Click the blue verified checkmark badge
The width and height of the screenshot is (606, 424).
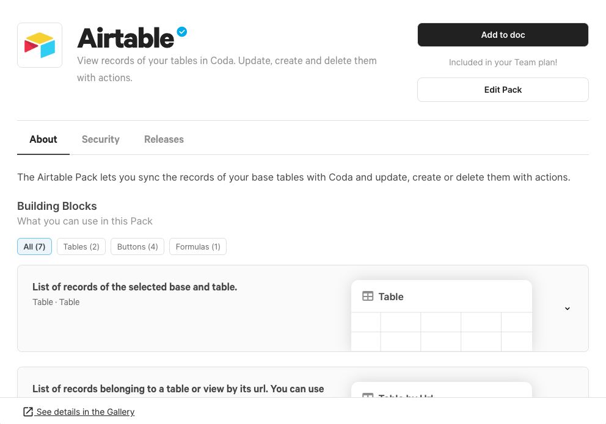point(182,32)
